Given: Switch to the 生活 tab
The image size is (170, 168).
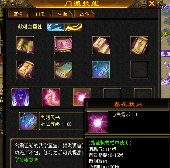Looking at the screenshot, I should point(62,14).
